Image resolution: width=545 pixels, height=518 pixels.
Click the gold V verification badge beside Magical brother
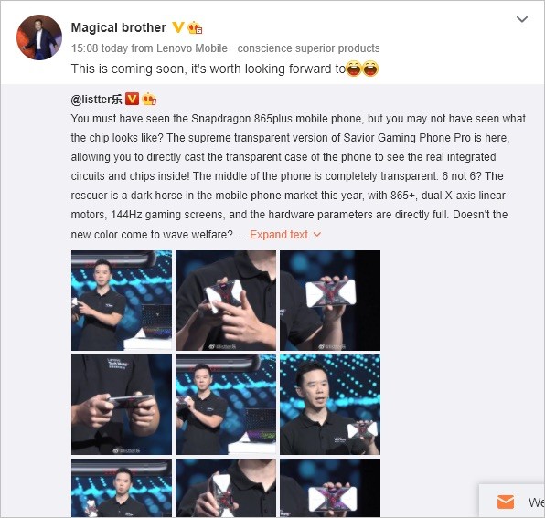(178, 27)
